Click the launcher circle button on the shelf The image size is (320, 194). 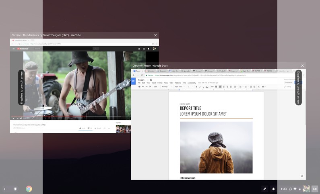15,189
